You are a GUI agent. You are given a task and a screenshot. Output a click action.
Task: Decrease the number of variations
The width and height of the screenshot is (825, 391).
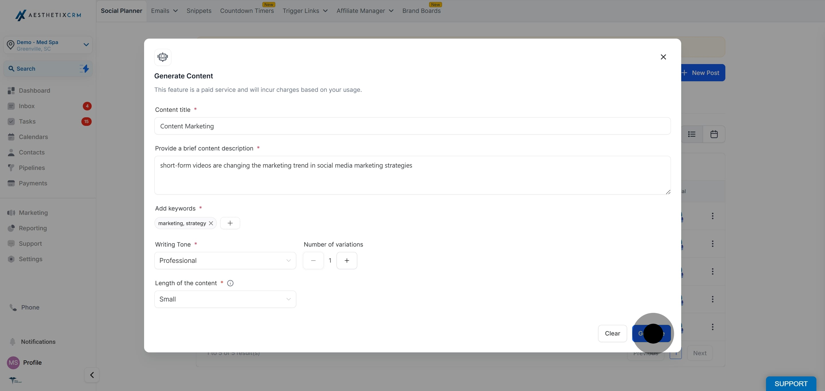[x=313, y=261]
